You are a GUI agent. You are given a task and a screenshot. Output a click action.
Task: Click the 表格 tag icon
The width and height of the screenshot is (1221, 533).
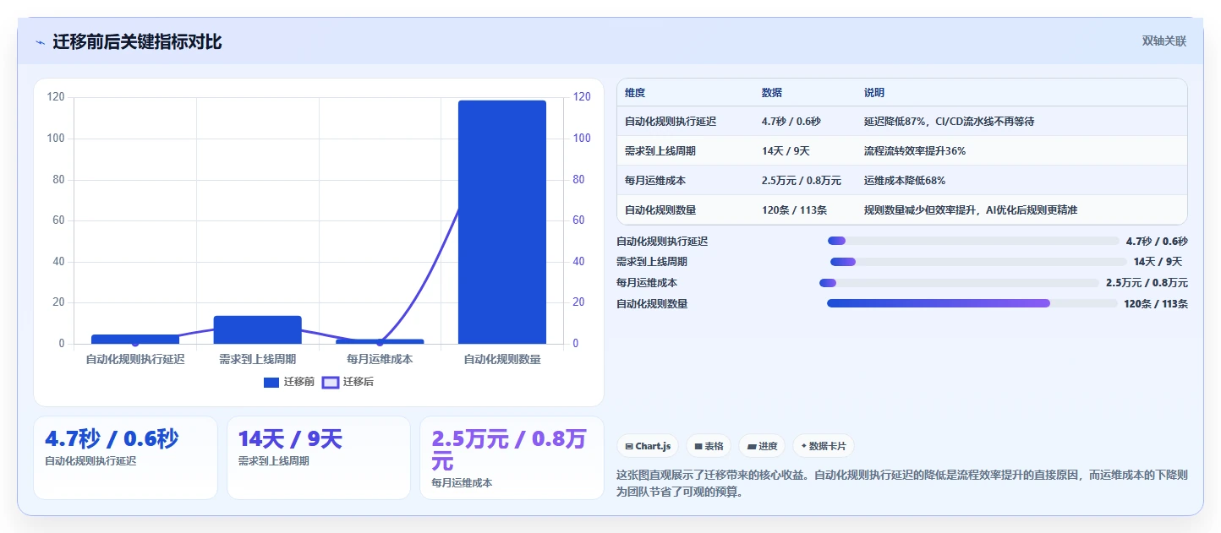[698, 446]
